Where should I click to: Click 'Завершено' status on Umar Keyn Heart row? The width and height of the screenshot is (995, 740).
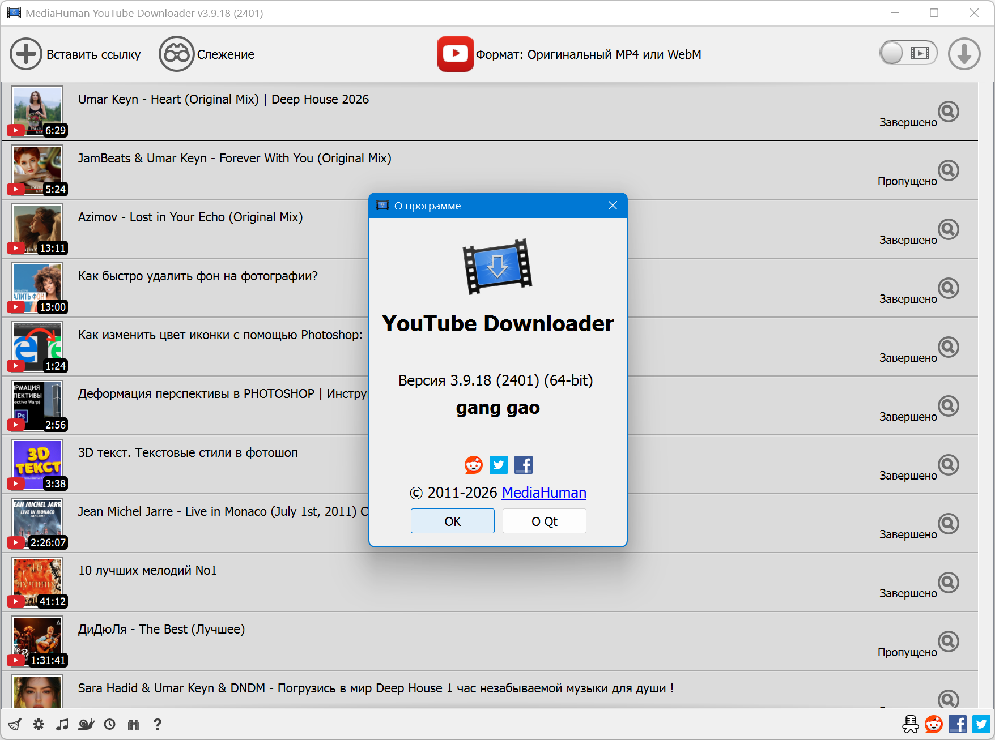[908, 122]
